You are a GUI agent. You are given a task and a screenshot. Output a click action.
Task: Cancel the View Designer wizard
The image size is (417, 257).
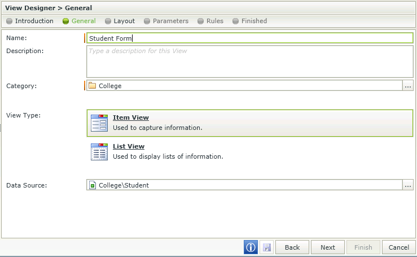(398, 247)
